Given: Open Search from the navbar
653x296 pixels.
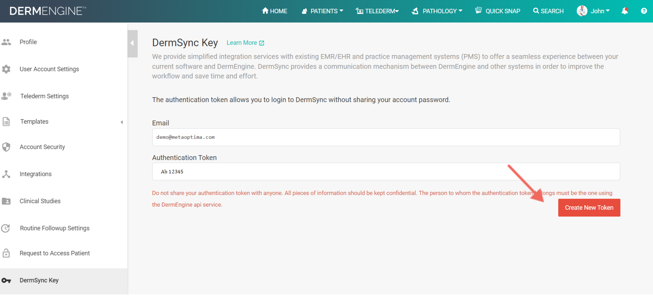Looking at the screenshot, I should [548, 11].
